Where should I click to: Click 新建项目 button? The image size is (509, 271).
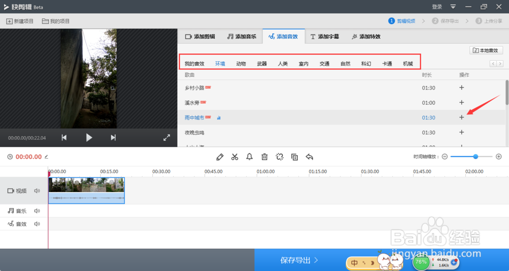click(x=20, y=21)
